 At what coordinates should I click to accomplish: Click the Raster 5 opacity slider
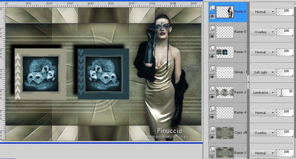point(285,32)
